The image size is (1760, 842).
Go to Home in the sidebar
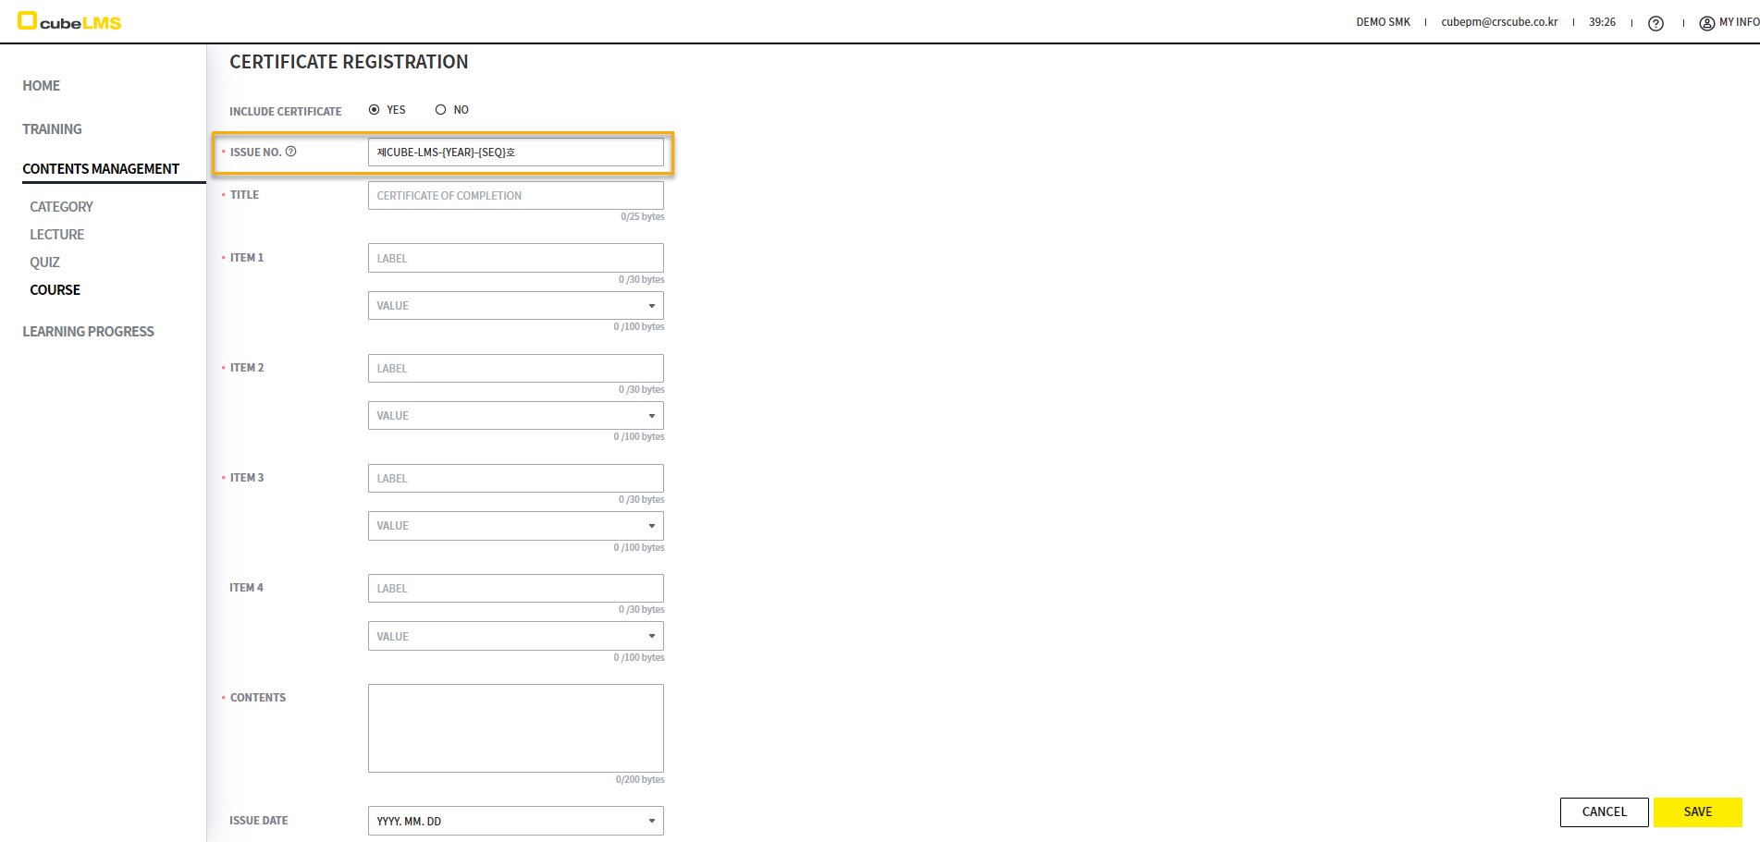(42, 86)
